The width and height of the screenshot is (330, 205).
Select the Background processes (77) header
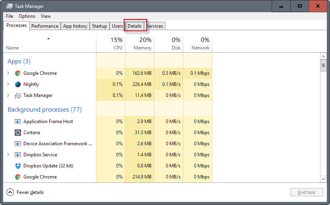[x=44, y=110]
